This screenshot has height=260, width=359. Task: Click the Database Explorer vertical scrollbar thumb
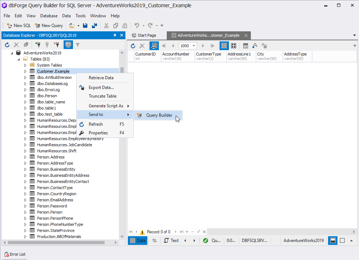[x=122, y=70]
